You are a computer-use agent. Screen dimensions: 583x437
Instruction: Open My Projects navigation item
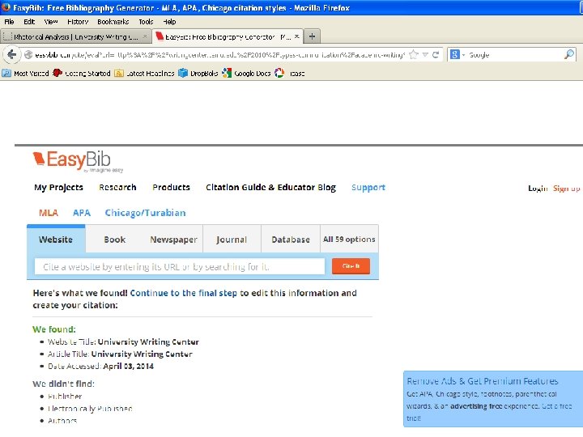click(58, 187)
